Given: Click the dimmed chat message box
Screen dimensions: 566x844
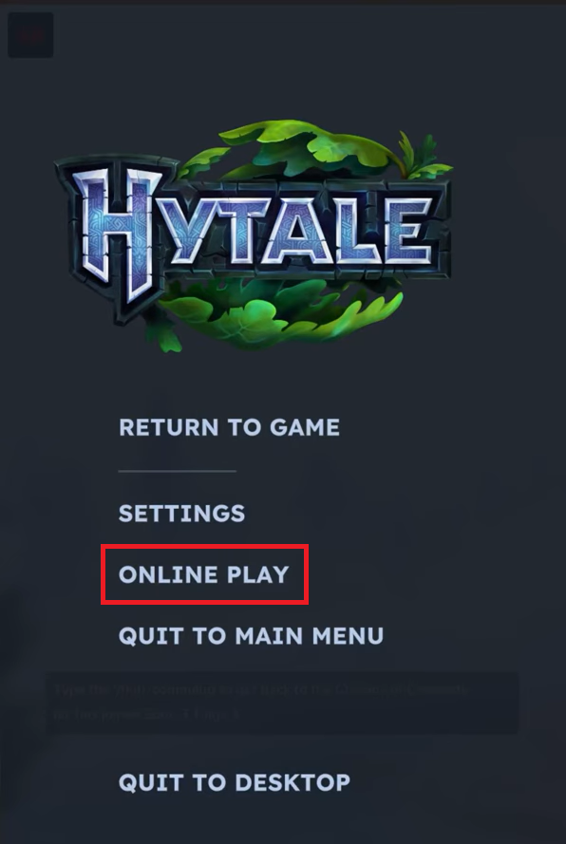Looking at the screenshot, I should (x=282, y=703).
